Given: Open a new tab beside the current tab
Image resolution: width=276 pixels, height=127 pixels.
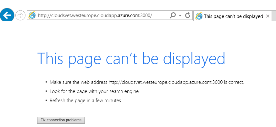Looking at the screenshot, I should (x=274, y=16).
